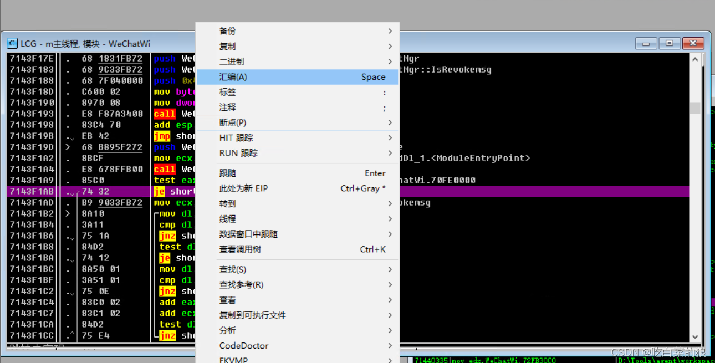Click hex bytes B9 9033FB72

[x=112, y=203]
